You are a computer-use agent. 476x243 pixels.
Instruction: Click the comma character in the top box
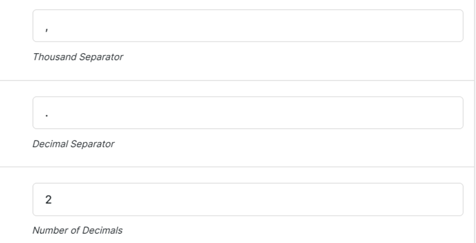tap(47, 29)
